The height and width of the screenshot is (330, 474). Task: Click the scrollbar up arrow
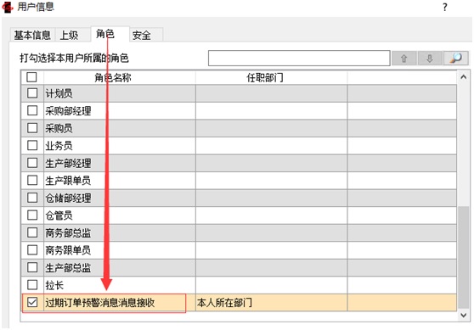pos(464,77)
